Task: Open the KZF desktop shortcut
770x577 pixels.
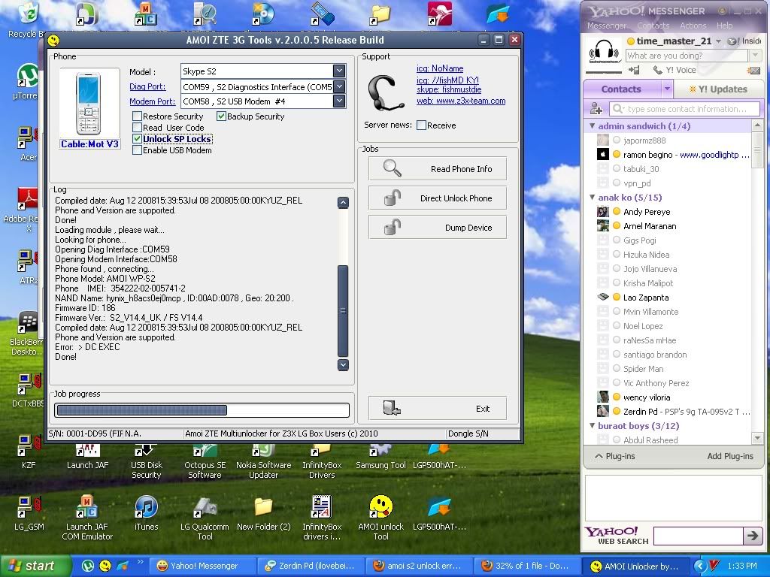Action: tap(29, 446)
